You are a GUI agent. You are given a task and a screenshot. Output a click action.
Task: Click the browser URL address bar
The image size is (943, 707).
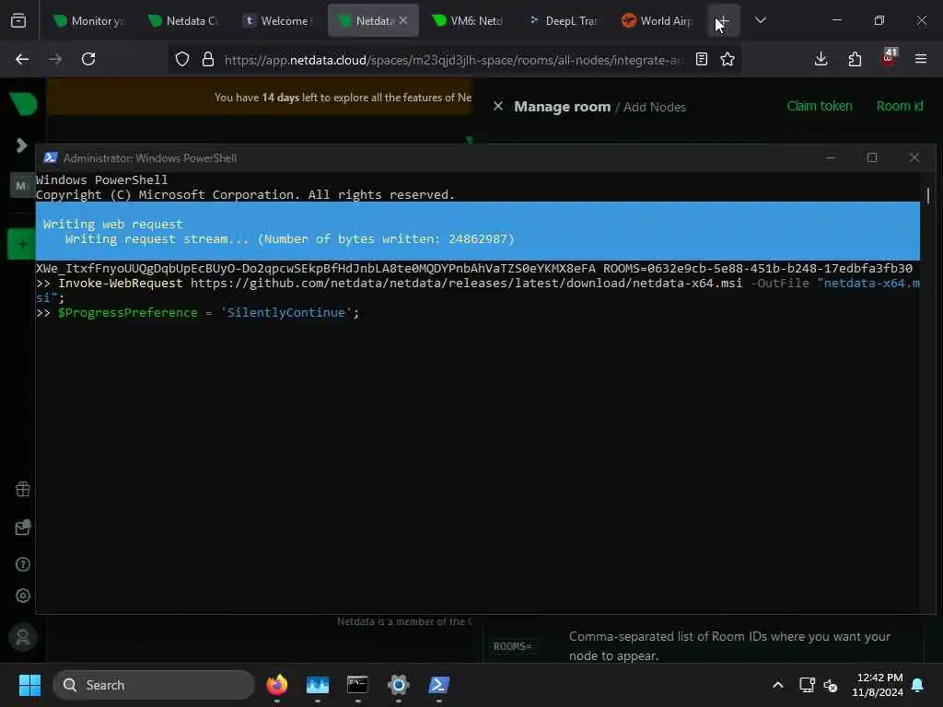tap(453, 60)
